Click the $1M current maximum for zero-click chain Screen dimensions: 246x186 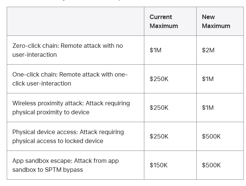[x=156, y=50]
